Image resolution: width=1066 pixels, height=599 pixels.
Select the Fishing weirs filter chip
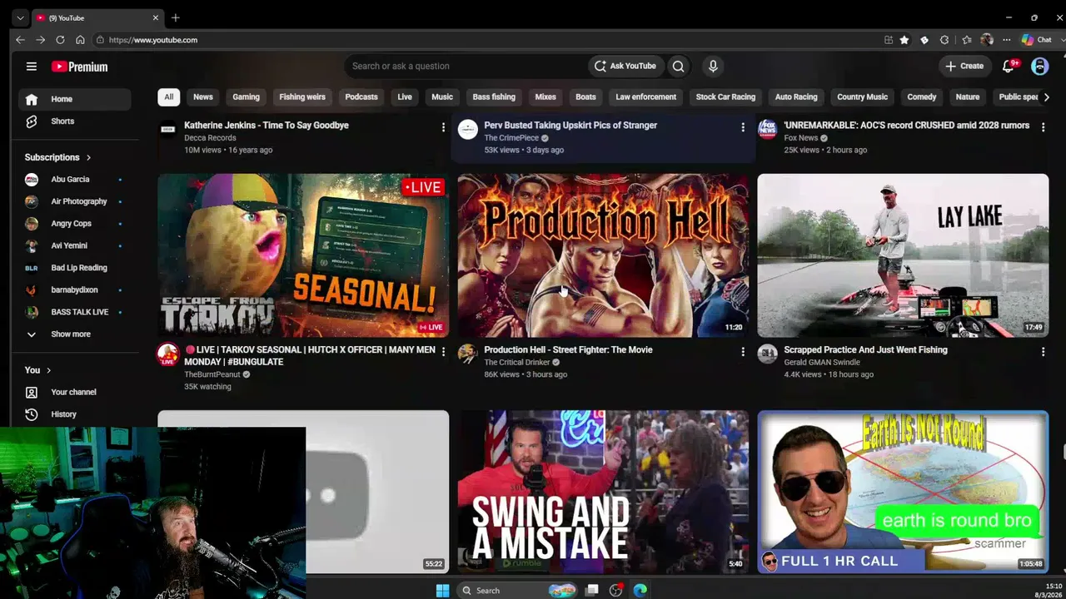[302, 97]
